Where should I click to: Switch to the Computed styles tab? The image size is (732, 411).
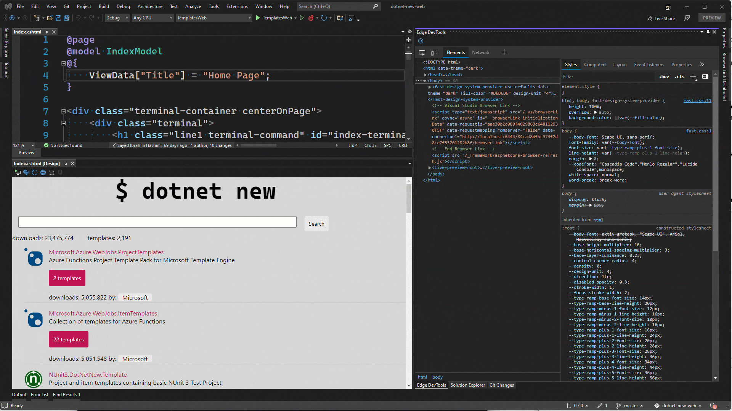point(594,65)
